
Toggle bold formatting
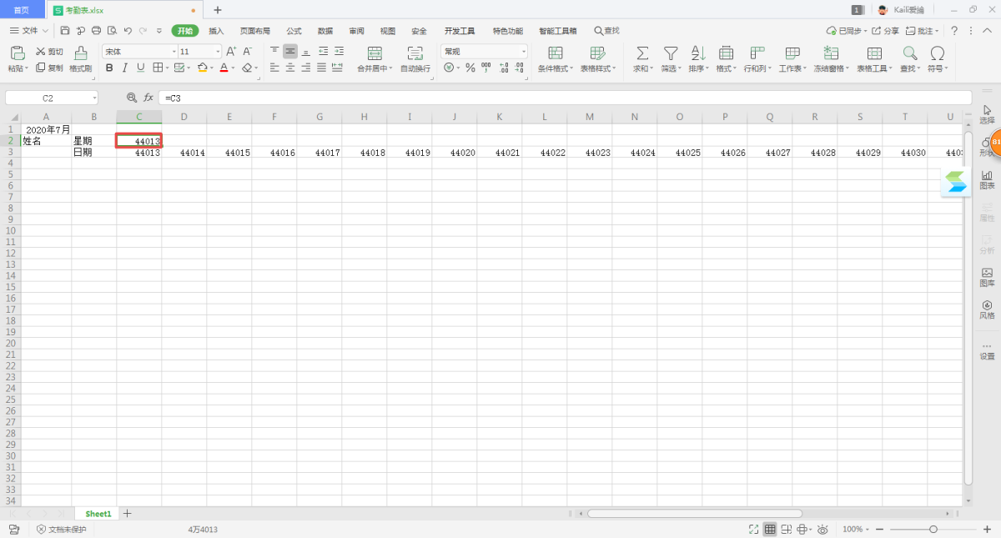109,68
